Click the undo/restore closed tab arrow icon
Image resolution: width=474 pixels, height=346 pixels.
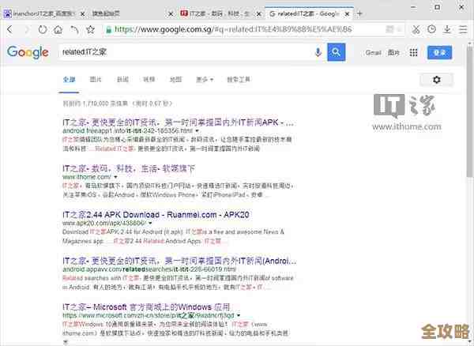tap(74, 29)
